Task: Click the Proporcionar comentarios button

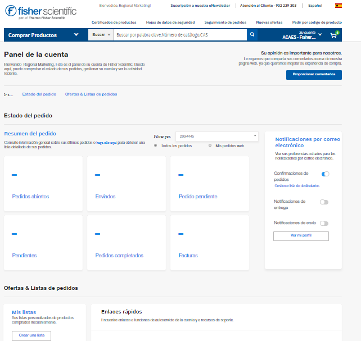Action: (313, 75)
